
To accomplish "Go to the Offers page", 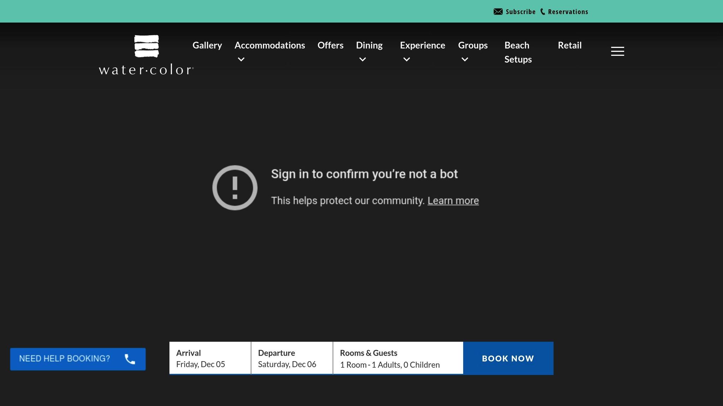I will pyautogui.click(x=330, y=45).
